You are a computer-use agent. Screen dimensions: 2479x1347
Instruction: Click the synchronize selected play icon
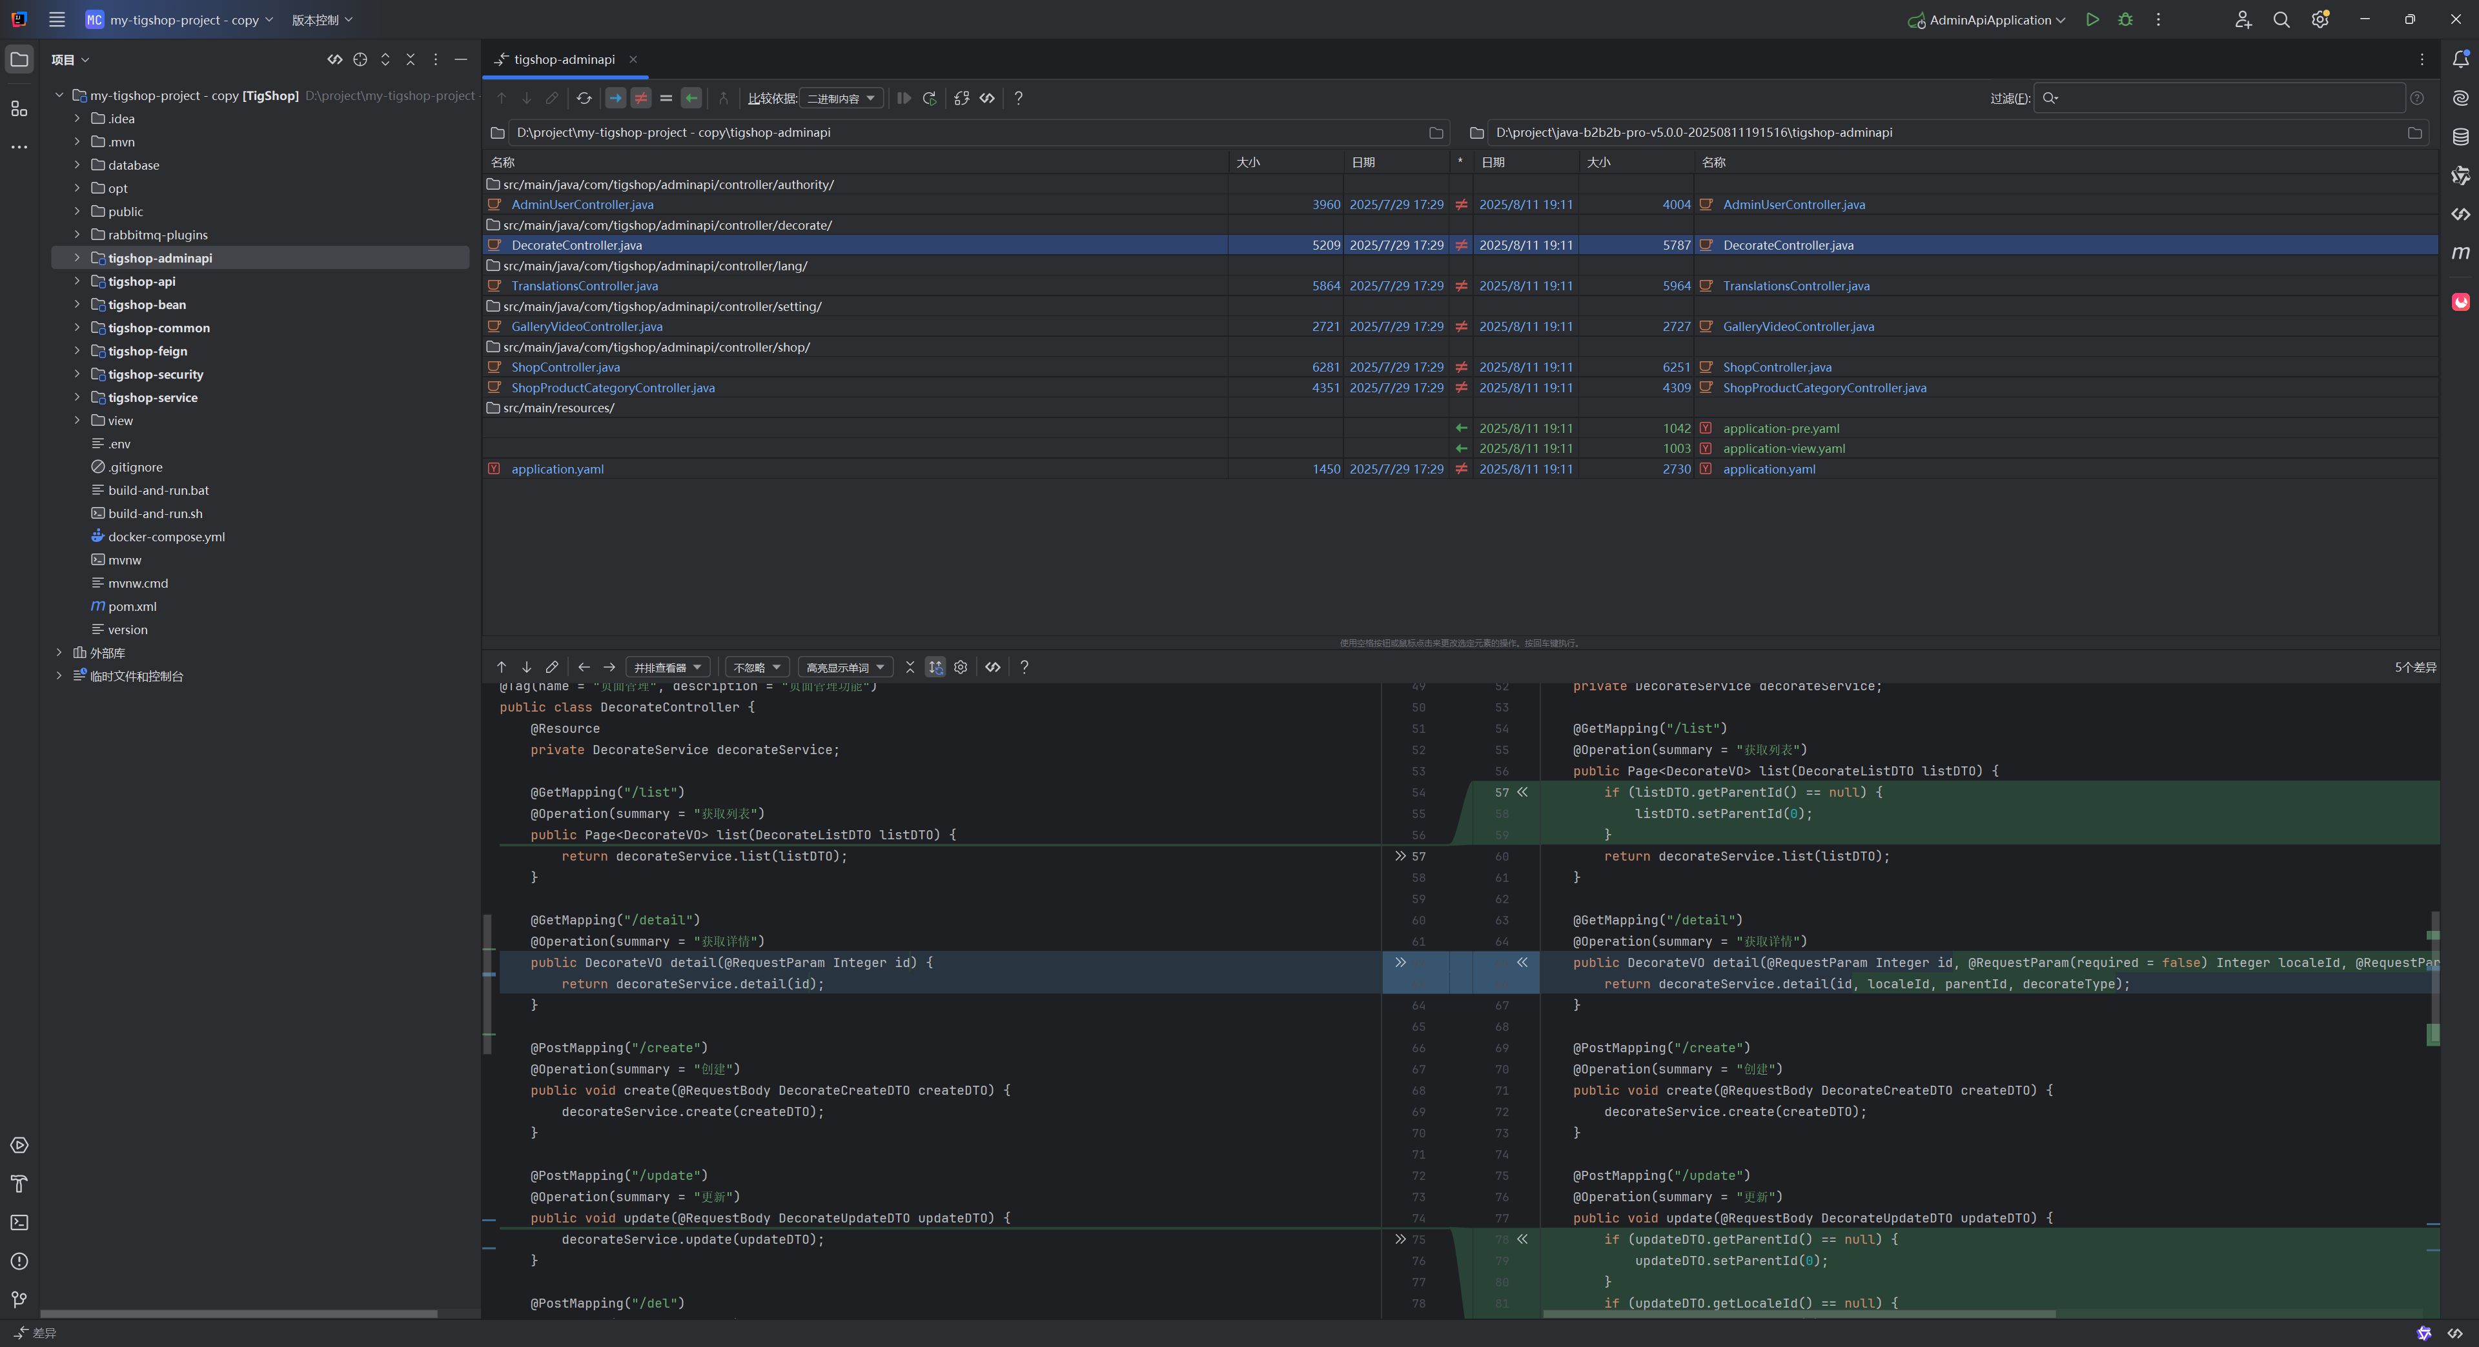pyautogui.click(x=904, y=98)
